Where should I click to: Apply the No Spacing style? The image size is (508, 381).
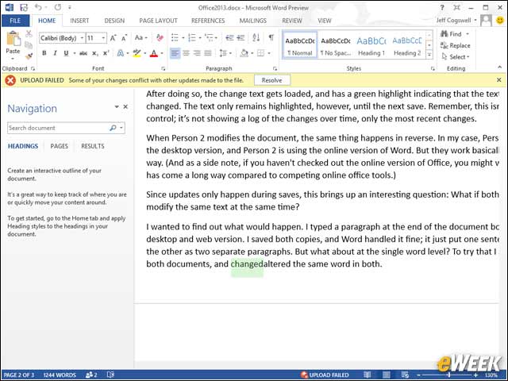[336, 46]
